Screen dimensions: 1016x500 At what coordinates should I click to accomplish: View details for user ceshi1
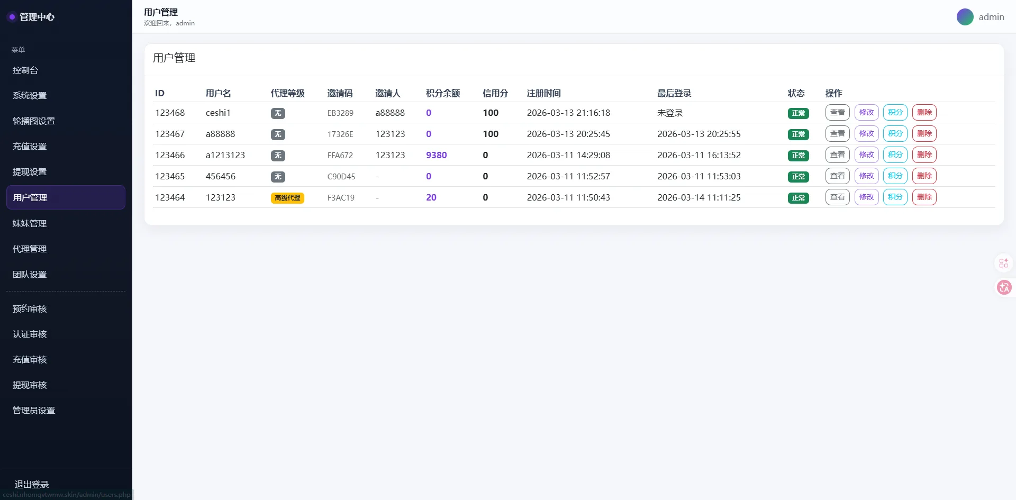coord(837,113)
